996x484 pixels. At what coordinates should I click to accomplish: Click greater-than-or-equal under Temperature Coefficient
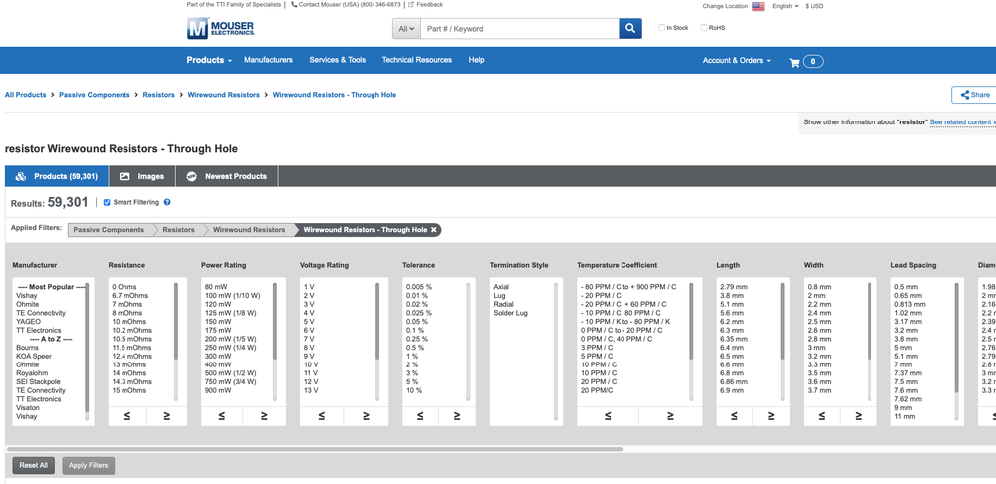point(670,416)
